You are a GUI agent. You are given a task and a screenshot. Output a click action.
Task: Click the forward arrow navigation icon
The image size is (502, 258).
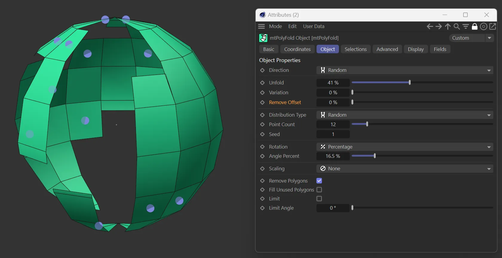pyautogui.click(x=439, y=27)
